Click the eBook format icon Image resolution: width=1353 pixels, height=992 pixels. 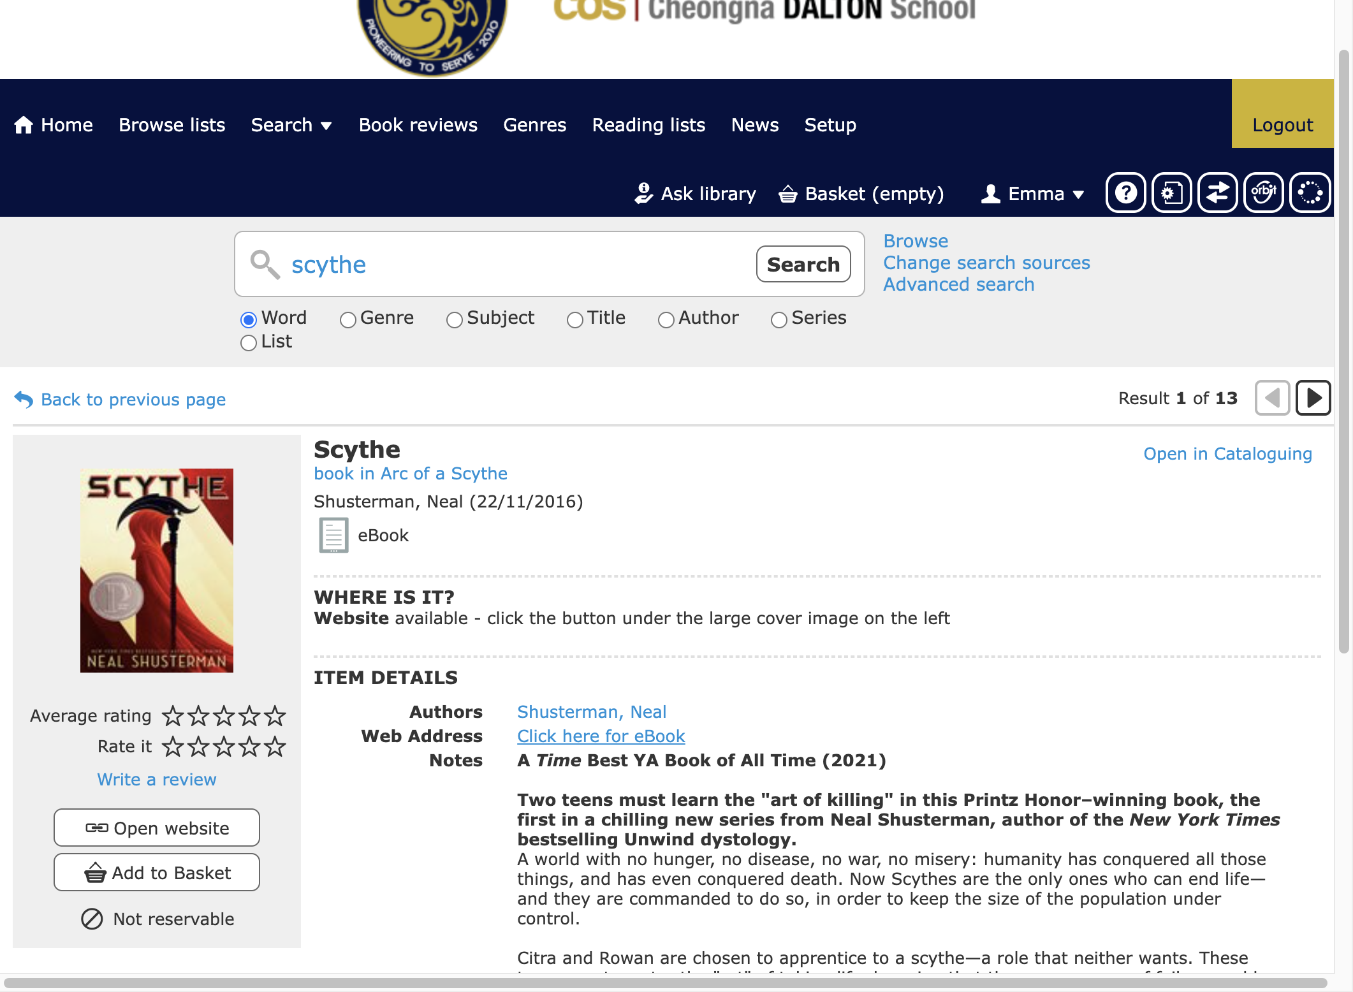(x=333, y=536)
